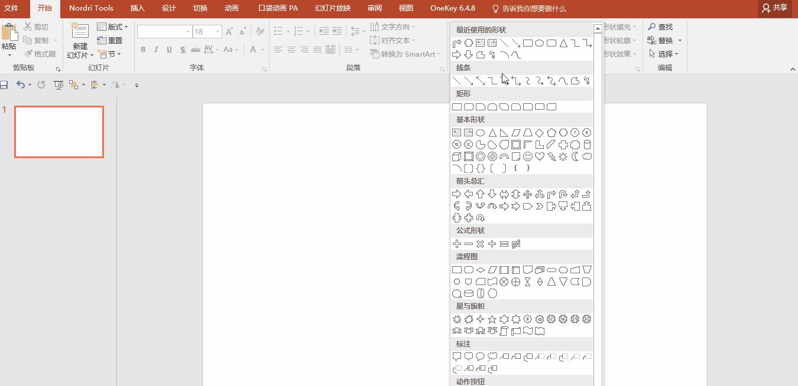Click the 共享 share button

click(775, 8)
